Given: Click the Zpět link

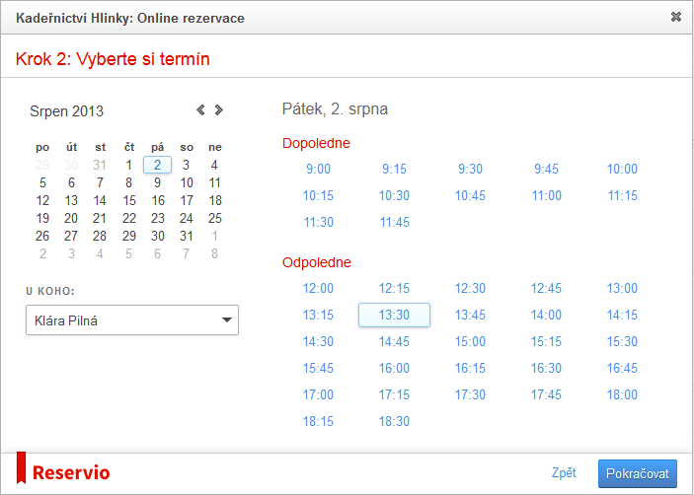Looking at the screenshot, I should coord(564,473).
